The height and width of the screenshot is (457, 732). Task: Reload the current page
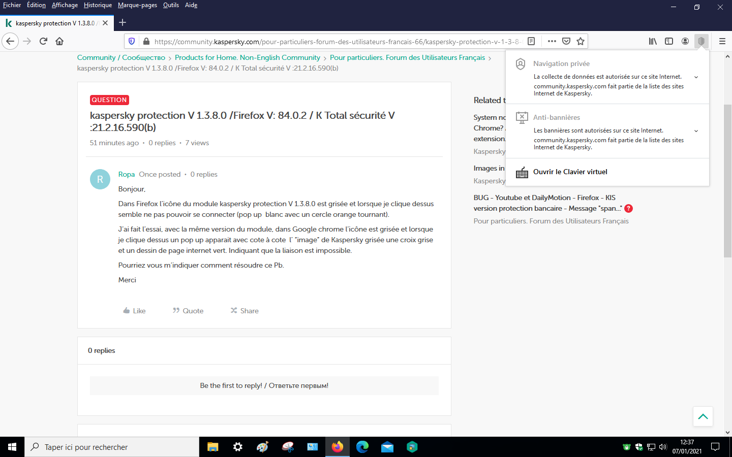[43, 41]
